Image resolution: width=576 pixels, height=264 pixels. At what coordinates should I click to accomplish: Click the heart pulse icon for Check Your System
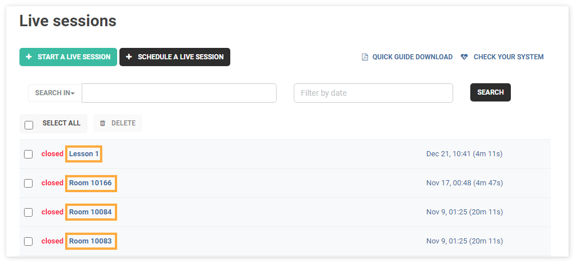464,57
